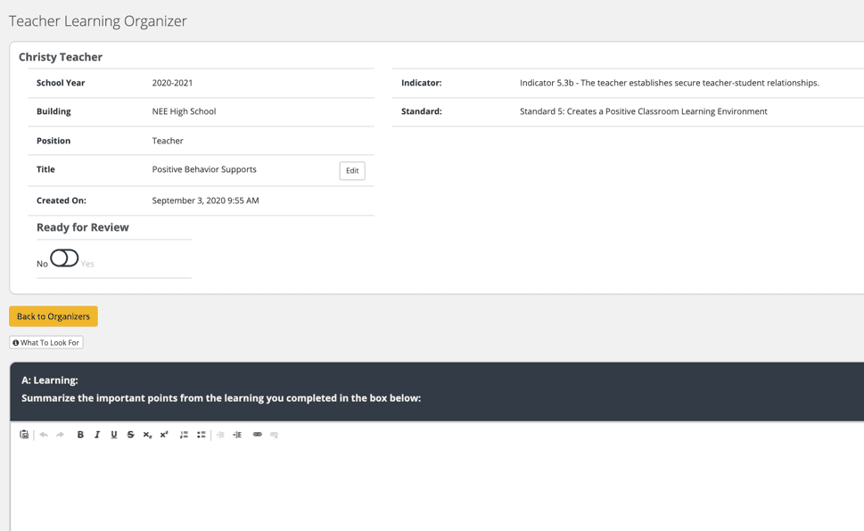864x531 pixels.
Task: Increase indent in the editor
Action: 237,435
